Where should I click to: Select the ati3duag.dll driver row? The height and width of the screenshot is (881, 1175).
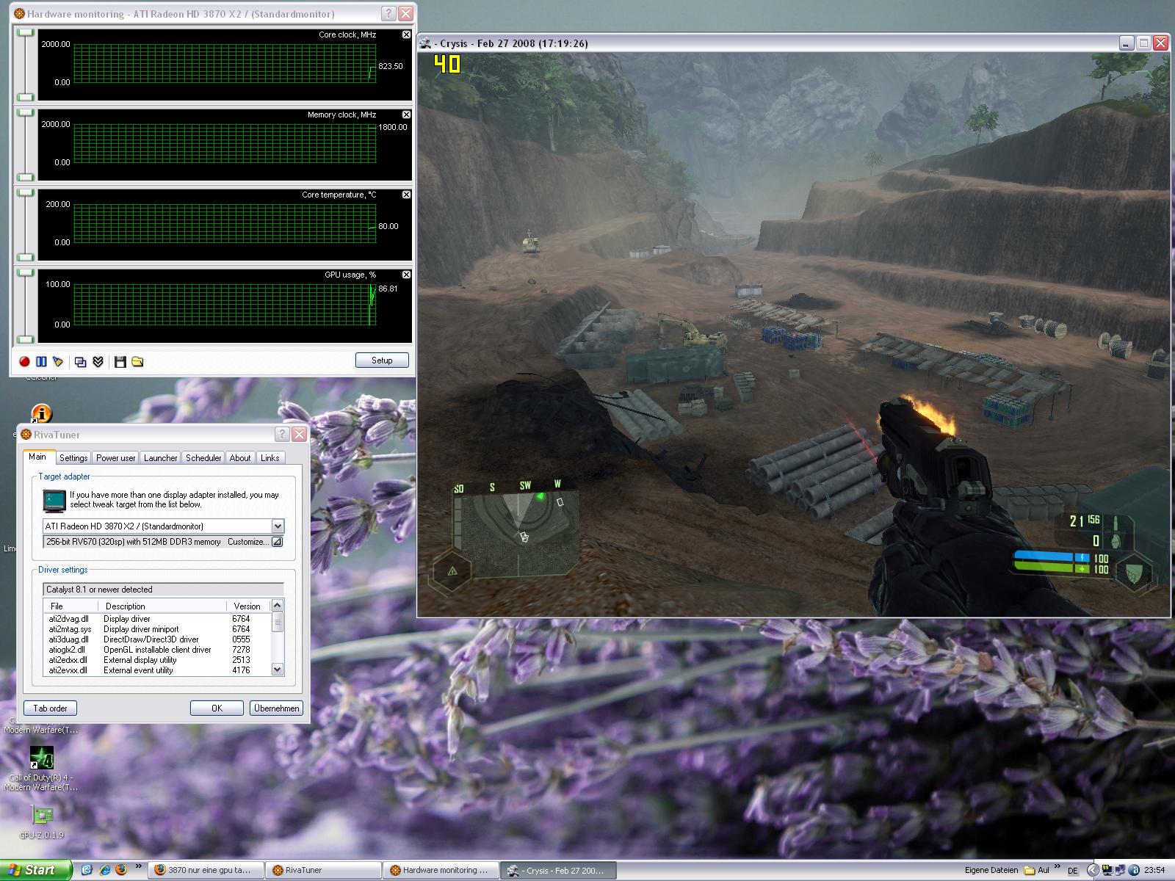tap(156, 639)
